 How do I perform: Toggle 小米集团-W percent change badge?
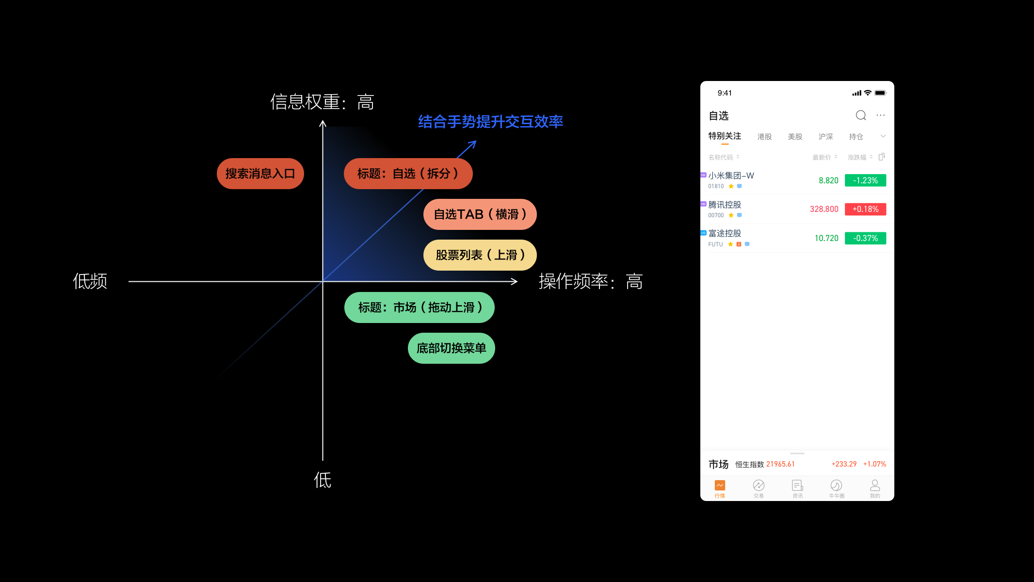pyautogui.click(x=865, y=180)
